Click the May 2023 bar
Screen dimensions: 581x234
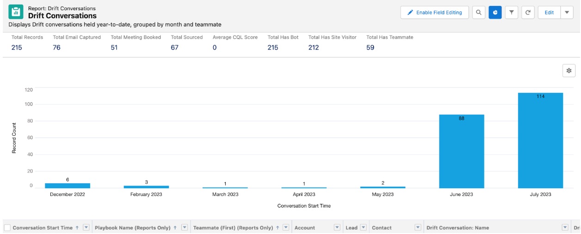[383, 187]
